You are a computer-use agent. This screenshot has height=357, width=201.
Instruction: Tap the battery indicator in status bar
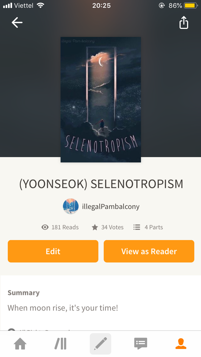(191, 5)
